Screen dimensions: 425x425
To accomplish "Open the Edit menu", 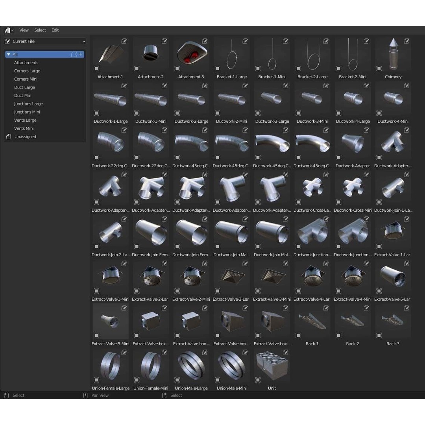I will 55,30.
